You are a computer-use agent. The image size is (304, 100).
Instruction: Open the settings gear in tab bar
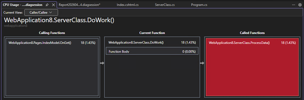coord(300,5)
